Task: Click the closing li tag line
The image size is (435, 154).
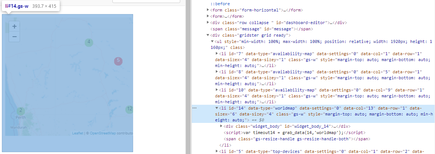Action: click(x=225, y=145)
